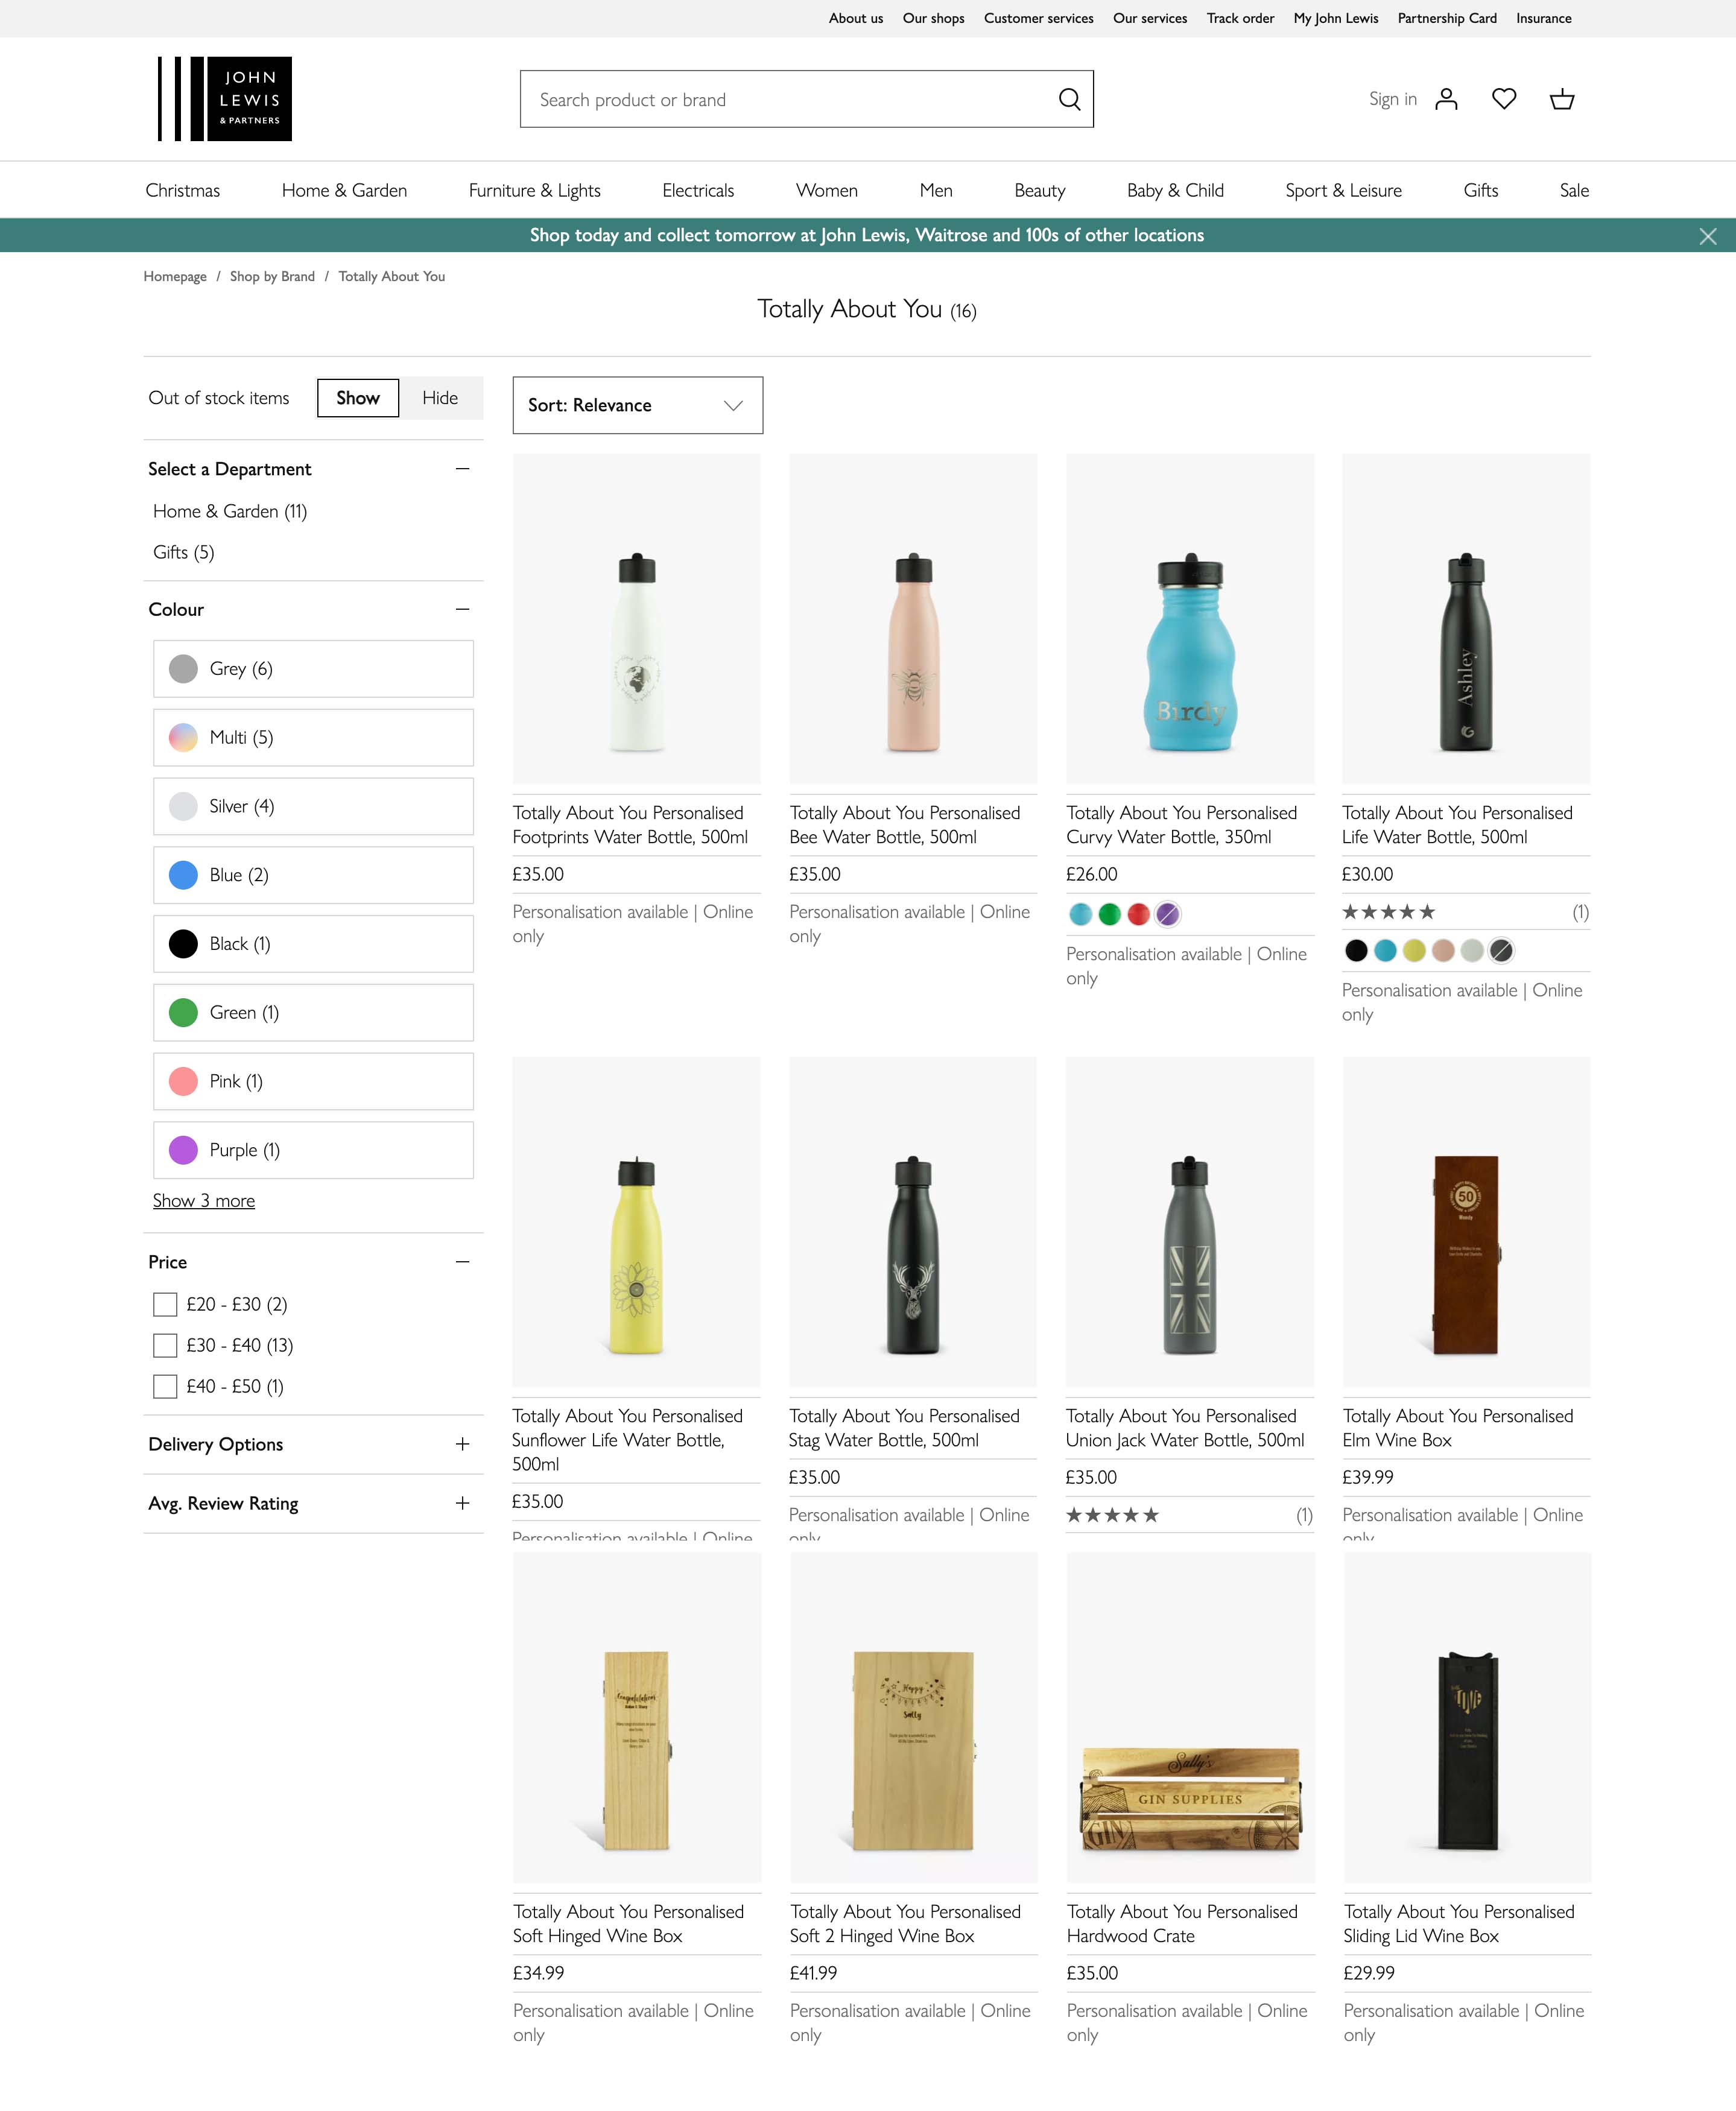Viewport: 1736px width, 2111px height.
Task: Dismiss the green click-and-collect banner
Action: tap(1707, 236)
